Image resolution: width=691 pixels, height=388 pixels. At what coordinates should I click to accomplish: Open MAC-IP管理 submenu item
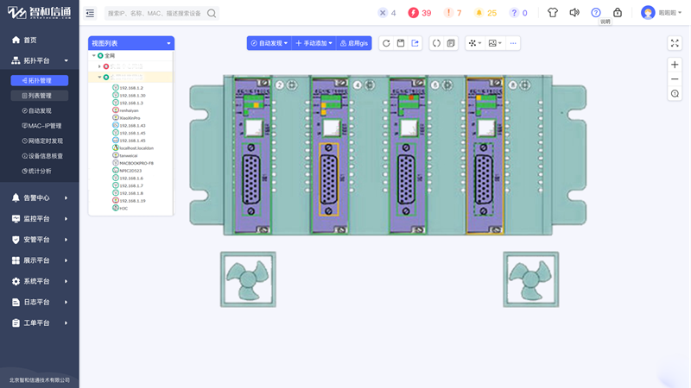pos(40,126)
